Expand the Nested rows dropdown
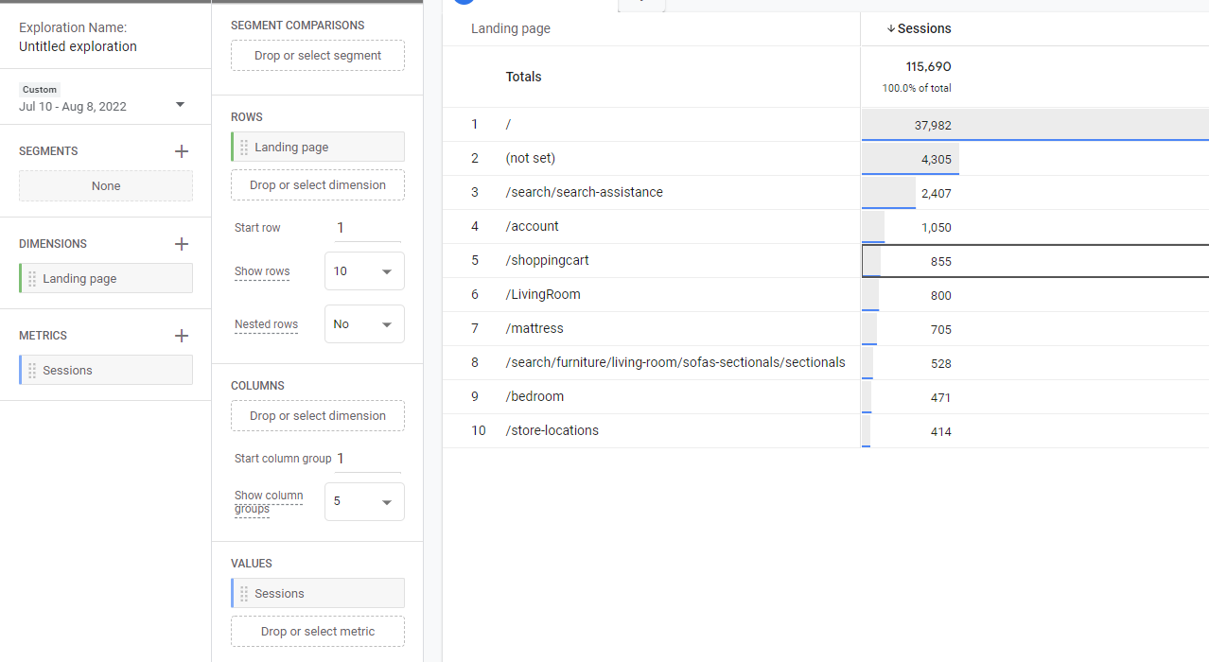This screenshot has width=1209, height=662. pyautogui.click(x=364, y=324)
